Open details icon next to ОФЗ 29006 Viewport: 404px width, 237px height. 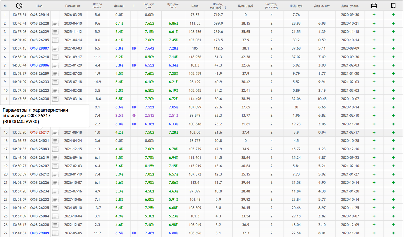point(55,65)
